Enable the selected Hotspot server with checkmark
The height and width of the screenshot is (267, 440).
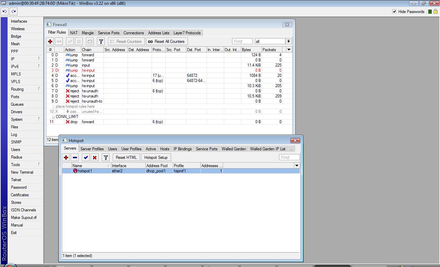pos(86,158)
